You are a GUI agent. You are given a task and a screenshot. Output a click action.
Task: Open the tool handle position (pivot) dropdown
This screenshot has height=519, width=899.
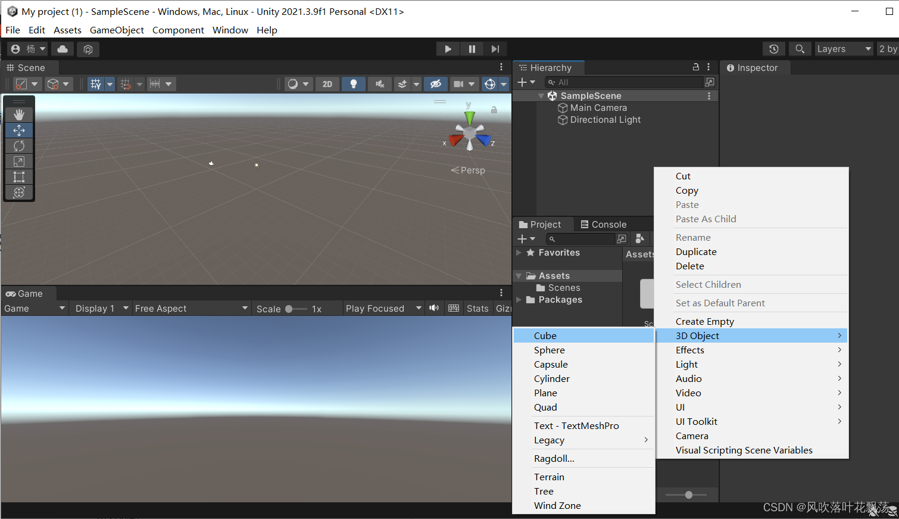[x=27, y=84]
